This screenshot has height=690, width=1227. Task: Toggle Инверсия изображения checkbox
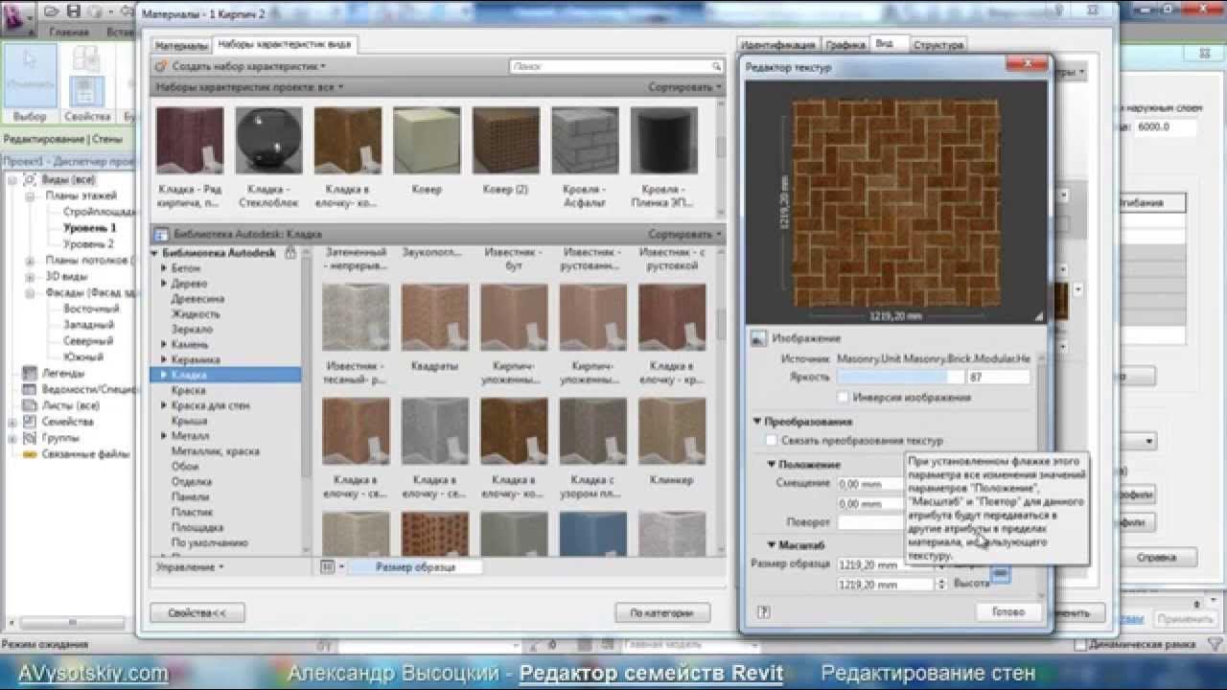pos(844,397)
